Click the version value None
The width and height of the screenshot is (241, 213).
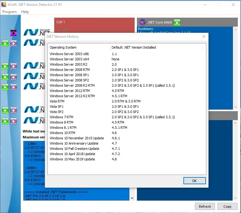[x=116, y=59]
